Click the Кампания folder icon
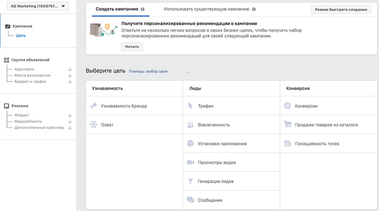379x211 pixels. click(x=8, y=26)
